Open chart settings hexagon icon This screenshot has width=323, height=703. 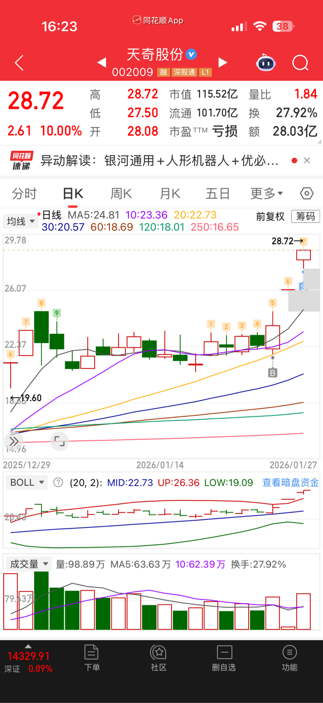(307, 193)
